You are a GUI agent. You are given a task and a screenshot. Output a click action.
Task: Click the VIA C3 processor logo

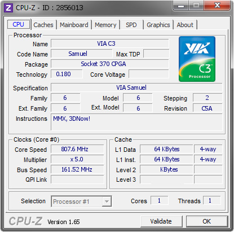tap(197, 59)
